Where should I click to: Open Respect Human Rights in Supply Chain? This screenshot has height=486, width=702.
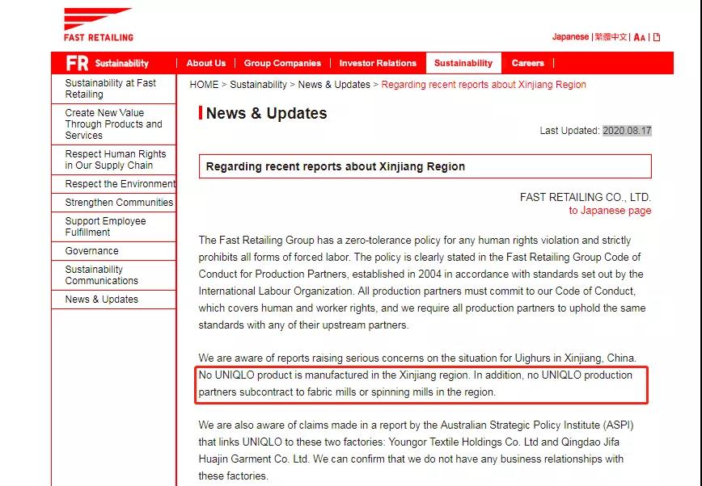[114, 160]
